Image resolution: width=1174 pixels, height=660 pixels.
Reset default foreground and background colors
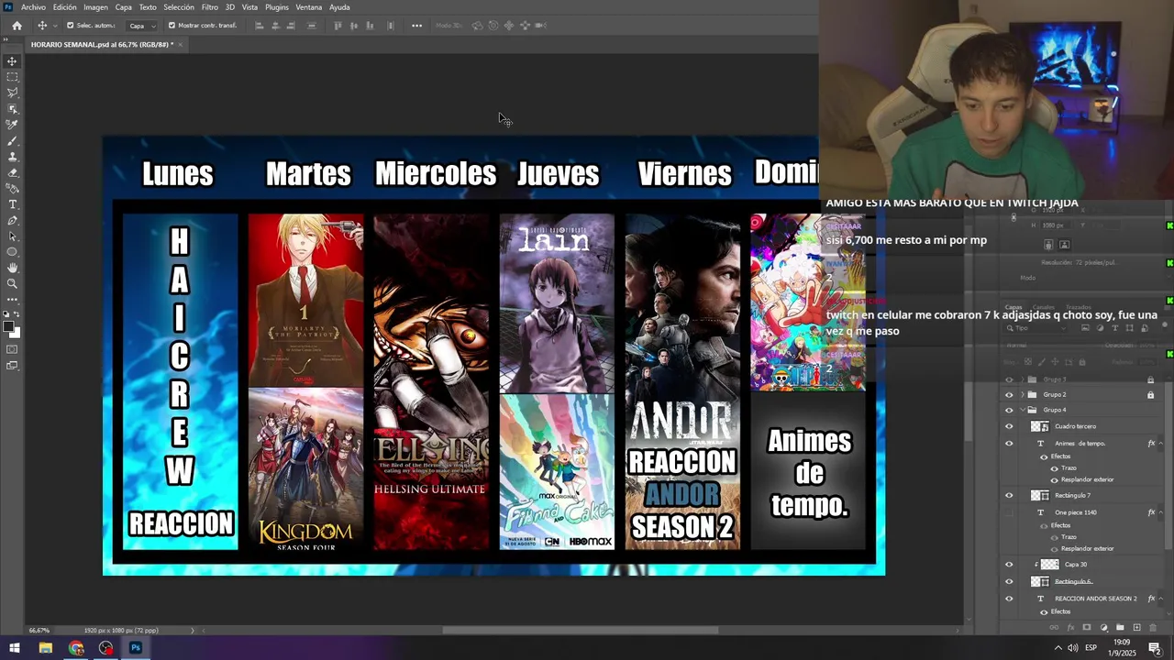coord(6,314)
